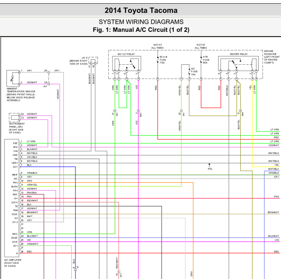
Task: Select the "ECU-B FUSE 7.5A" label
Action: [x=163, y=60]
